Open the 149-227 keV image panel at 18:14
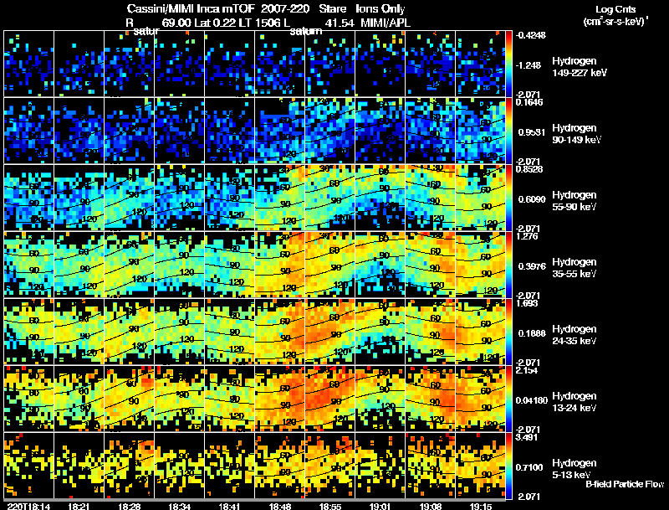This screenshot has height=510, width=669. 29,64
